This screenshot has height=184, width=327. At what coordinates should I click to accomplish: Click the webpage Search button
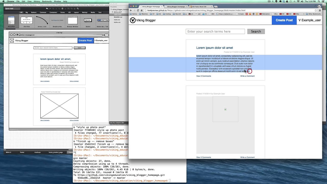pyautogui.click(x=256, y=31)
